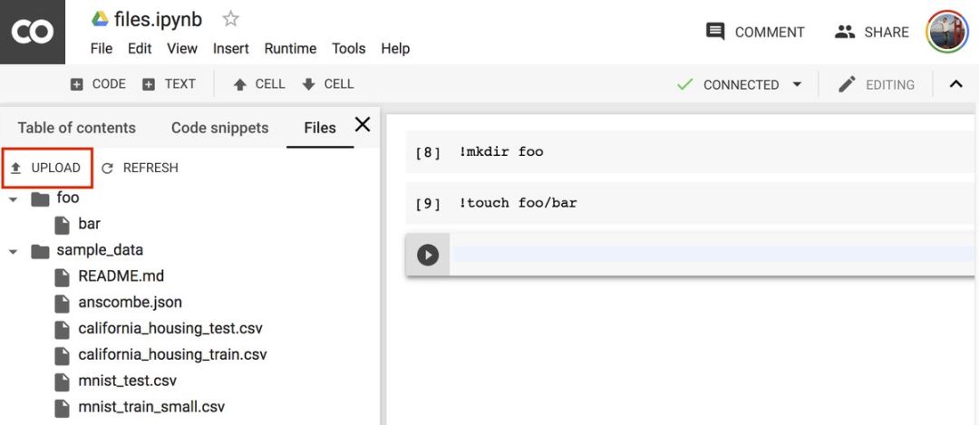Click the Share button
The width and height of the screenshot is (979, 425).
[x=871, y=32]
